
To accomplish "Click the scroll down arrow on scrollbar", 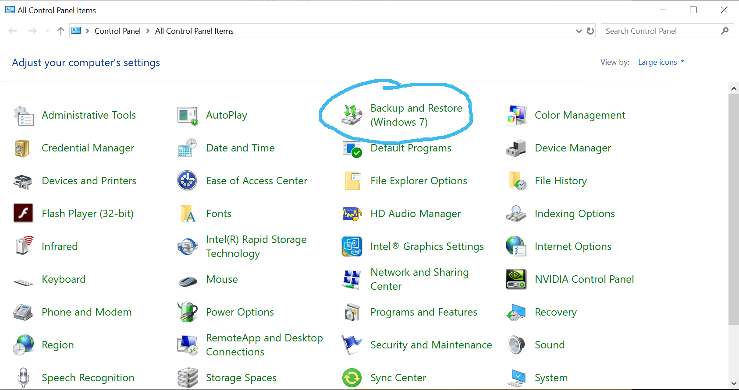I will click(x=734, y=384).
